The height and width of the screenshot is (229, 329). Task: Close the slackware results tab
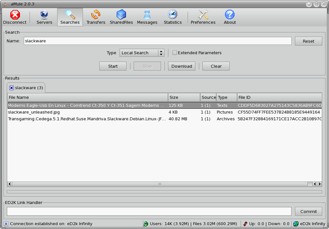click(x=12, y=88)
